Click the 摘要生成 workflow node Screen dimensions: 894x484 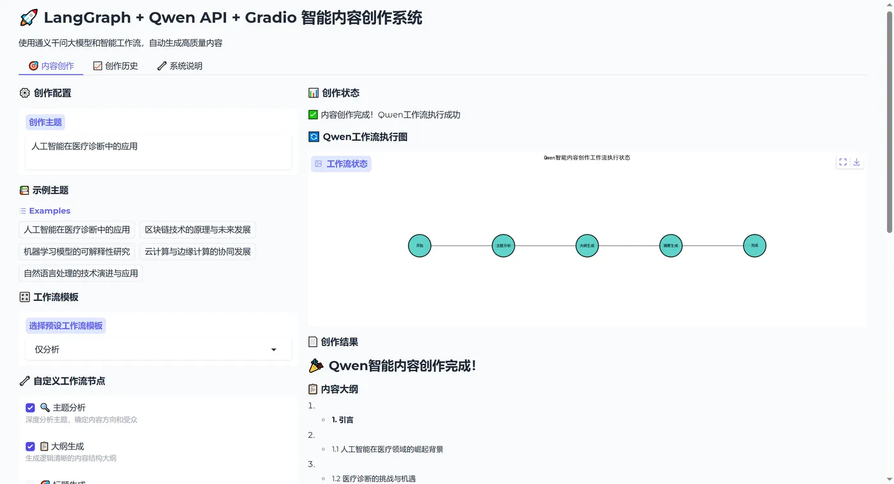(670, 246)
